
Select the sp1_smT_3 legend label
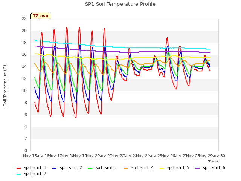pyautogui.click(x=107, y=167)
